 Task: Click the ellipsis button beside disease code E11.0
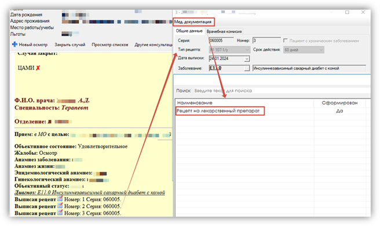[247, 68]
